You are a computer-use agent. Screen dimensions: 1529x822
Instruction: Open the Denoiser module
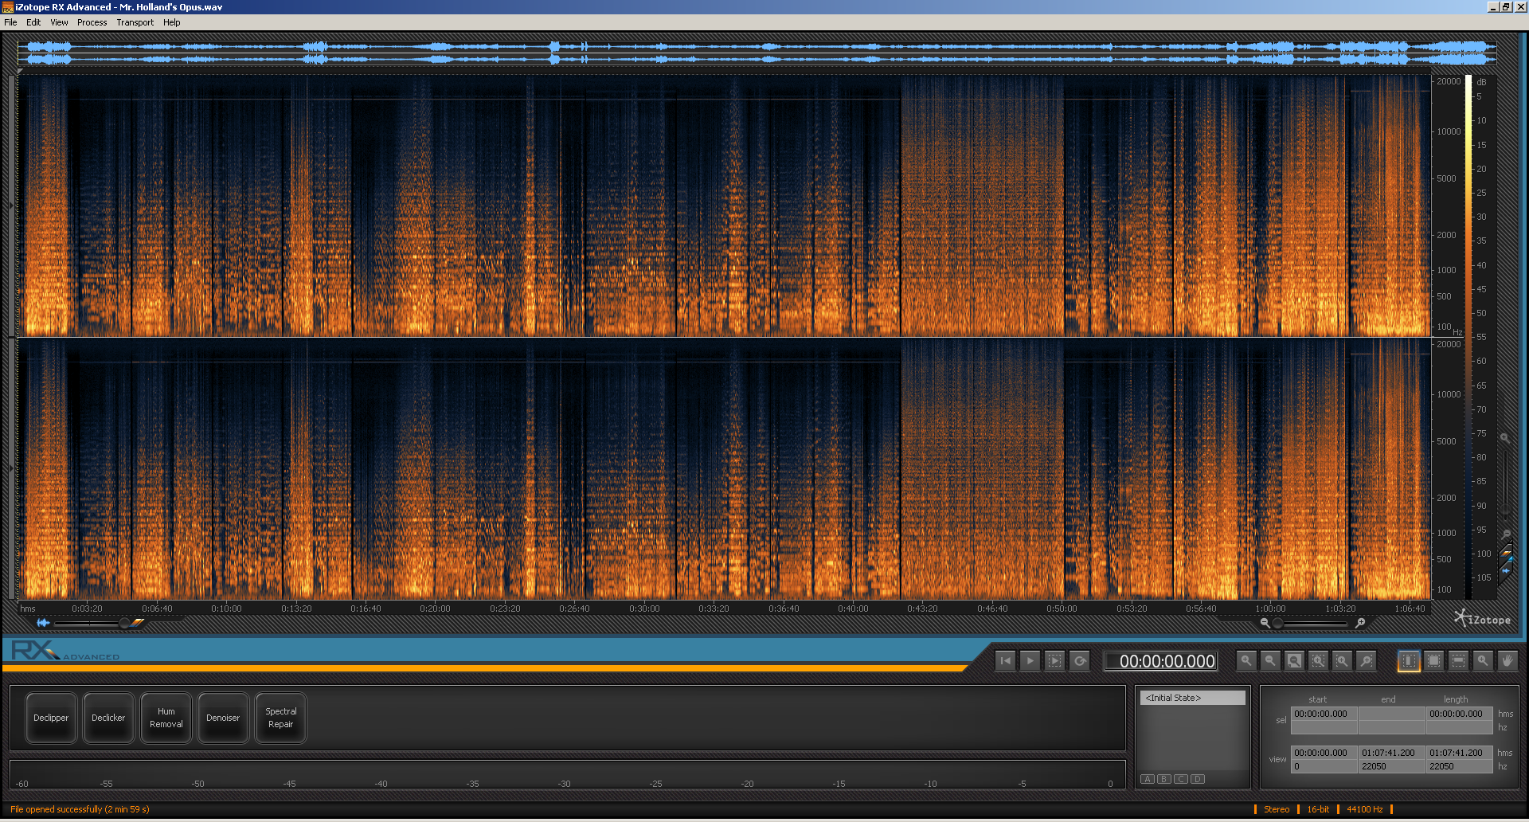pos(223,718)
